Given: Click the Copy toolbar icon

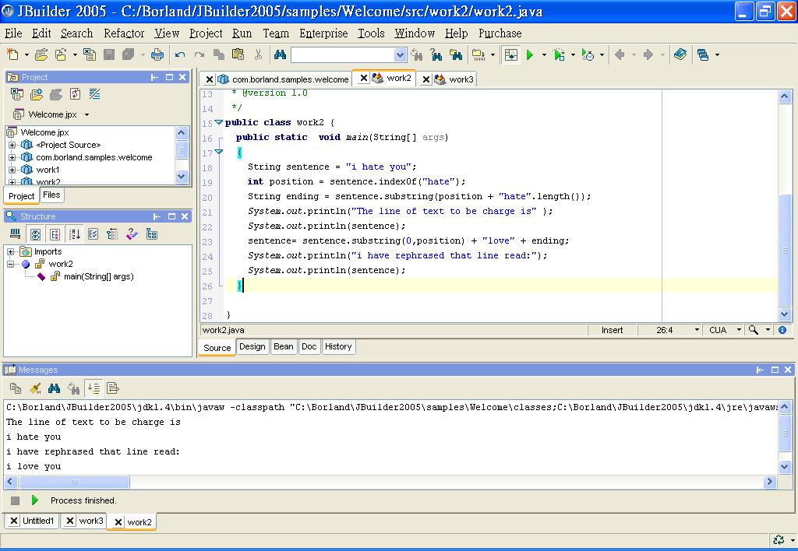Looking at the screenshot, I should click(x=219, y=54).
